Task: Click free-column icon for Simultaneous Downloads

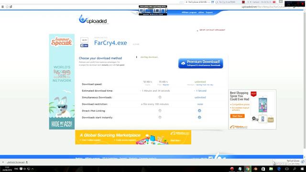Action: [160, 97]
